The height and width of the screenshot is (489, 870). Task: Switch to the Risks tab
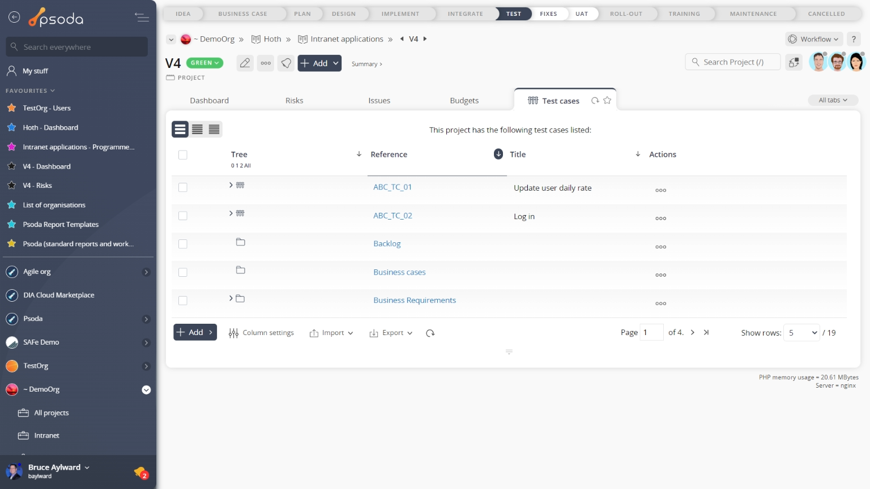click(x=295, y=101)
